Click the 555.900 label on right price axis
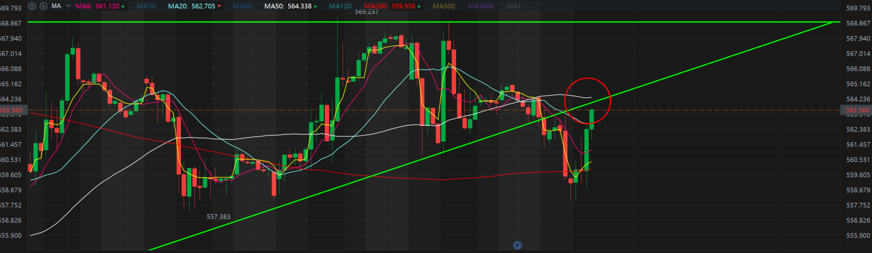 [858, 236]
